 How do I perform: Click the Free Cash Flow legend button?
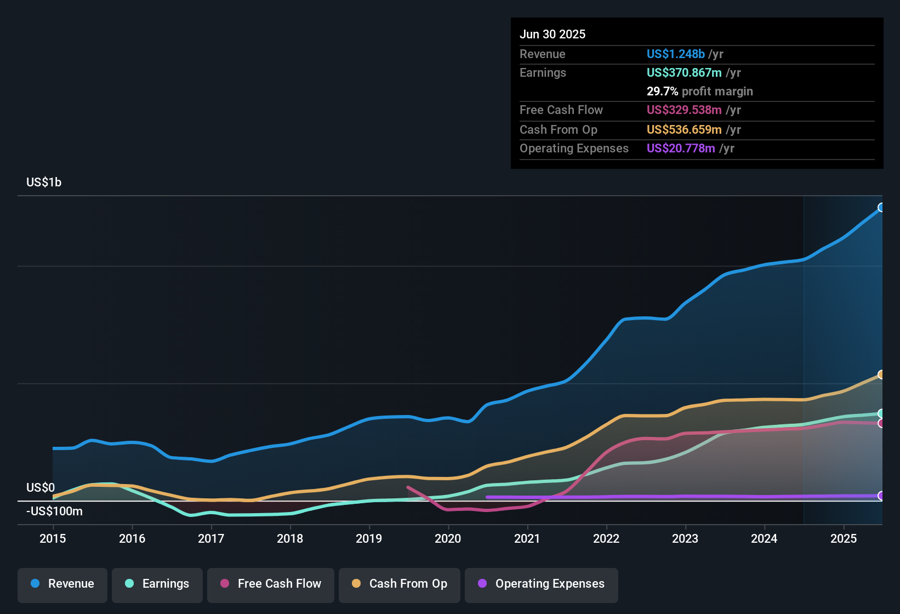270,584
